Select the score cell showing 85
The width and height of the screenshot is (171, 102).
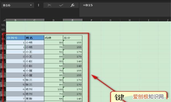[x=54, y=75]
